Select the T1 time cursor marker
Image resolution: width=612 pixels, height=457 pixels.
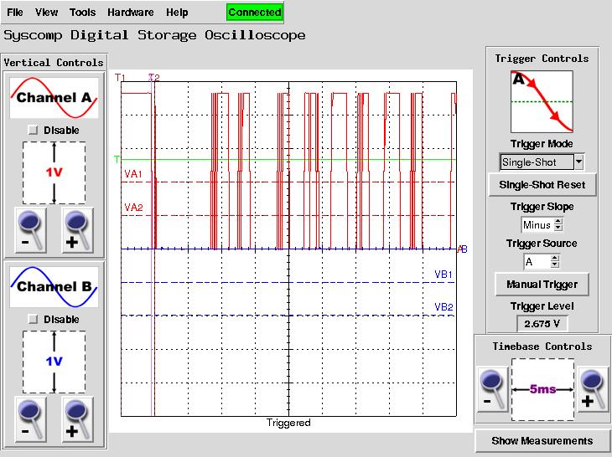[120, 78]
